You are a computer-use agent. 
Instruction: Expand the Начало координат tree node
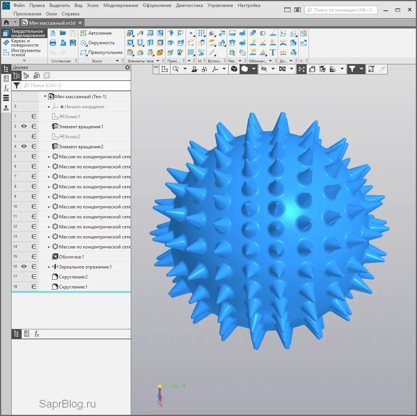[x=49, y=107]
